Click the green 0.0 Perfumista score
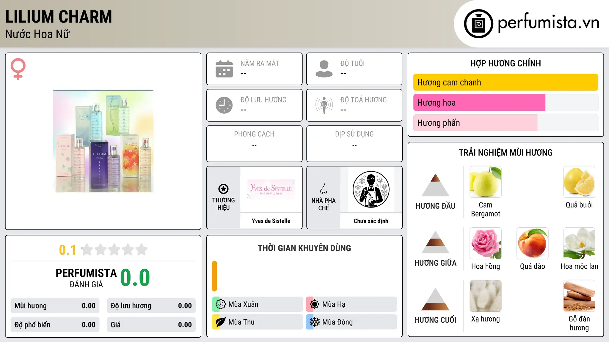 (x=135, y=278)
